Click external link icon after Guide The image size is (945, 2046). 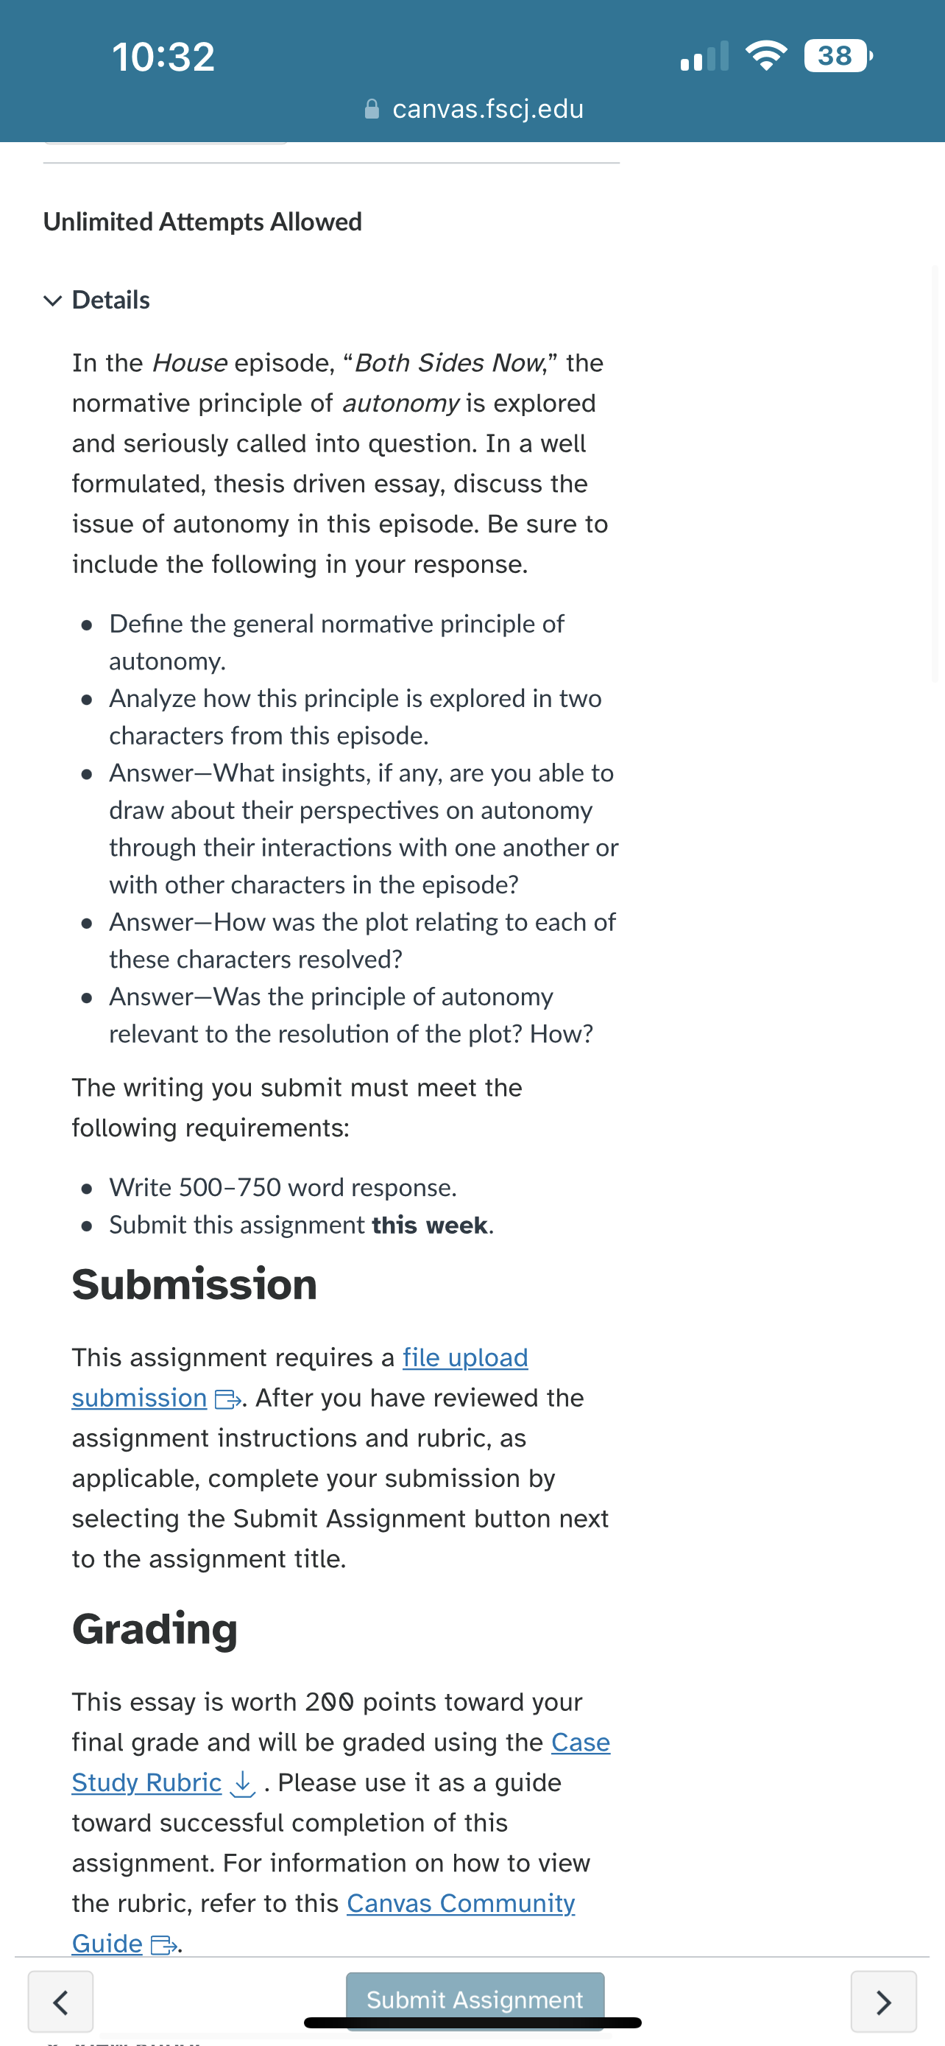click(x=163, y=1945)
